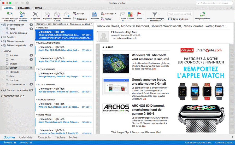Attach a file with Pièce jointe
The height and width of the screenshot is (145, 235).
pyautogui.click(x=80, y=19)
